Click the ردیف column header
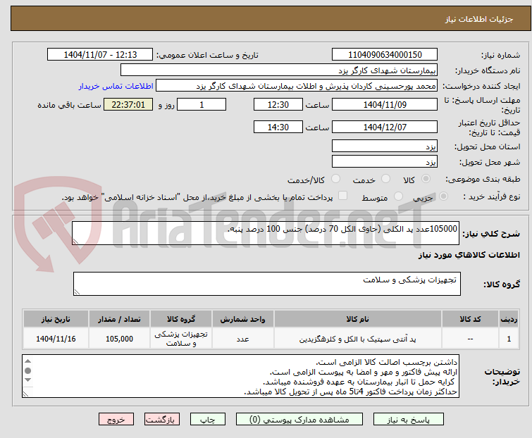The width and height of the screenshot is (532, 438). (x=509, y=319)
